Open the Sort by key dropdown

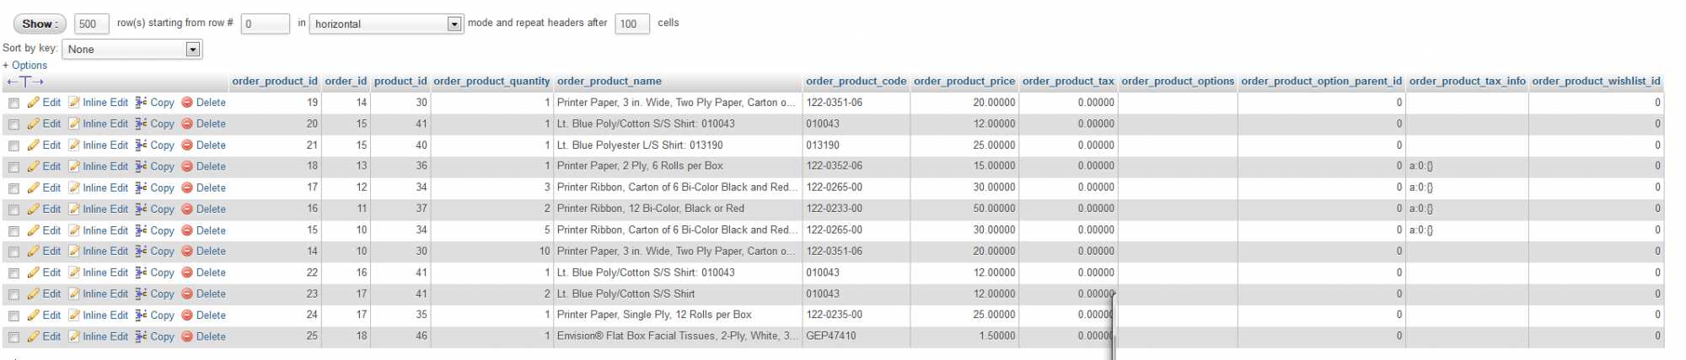[132, 50]
